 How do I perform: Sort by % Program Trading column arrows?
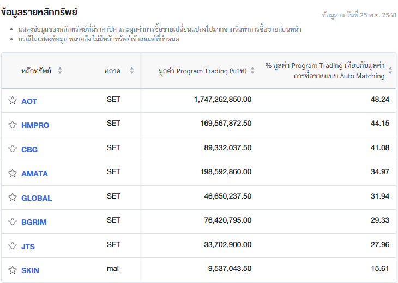click(390, 71)
